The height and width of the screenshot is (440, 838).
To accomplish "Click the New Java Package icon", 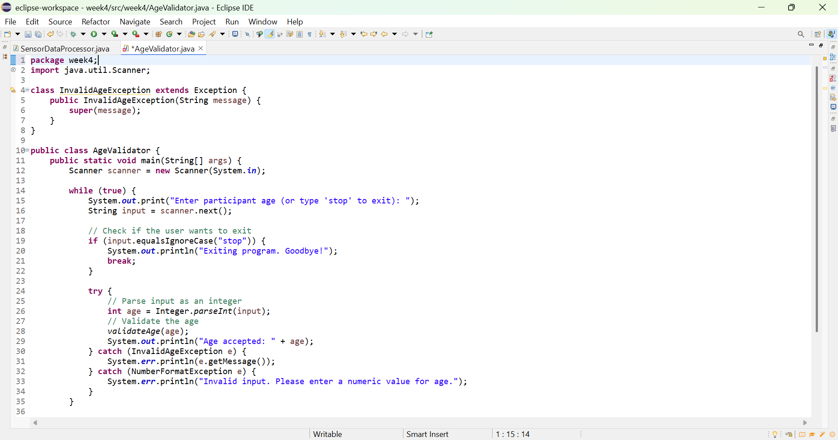I will click(159, 34).
